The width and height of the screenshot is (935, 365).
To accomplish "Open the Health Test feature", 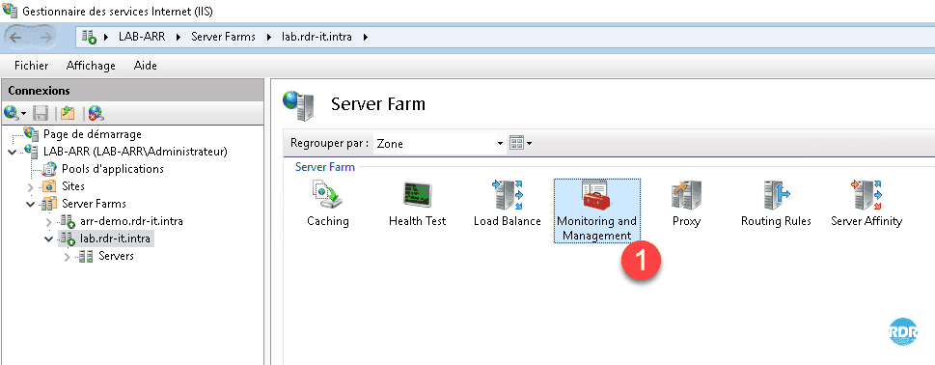I will pyautogui.click(x=418, y=204).
